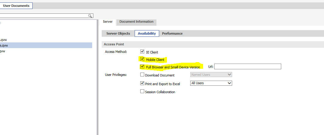
Task: Select the Availability sub-tab
Action: pyautogui.click(x=147, y=33)
